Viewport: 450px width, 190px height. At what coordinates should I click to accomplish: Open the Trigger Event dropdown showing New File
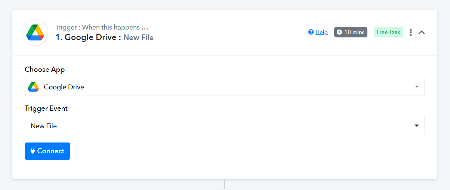tap(225, 126)
